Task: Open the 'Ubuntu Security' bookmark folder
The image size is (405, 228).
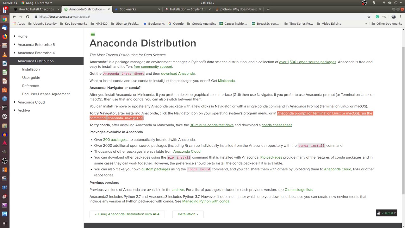Action: point(42,23)
